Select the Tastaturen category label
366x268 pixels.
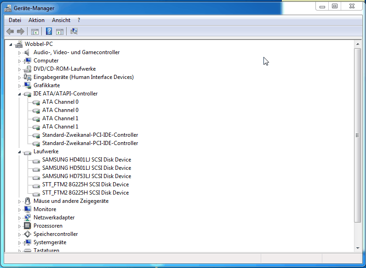[x=46, y=250]
